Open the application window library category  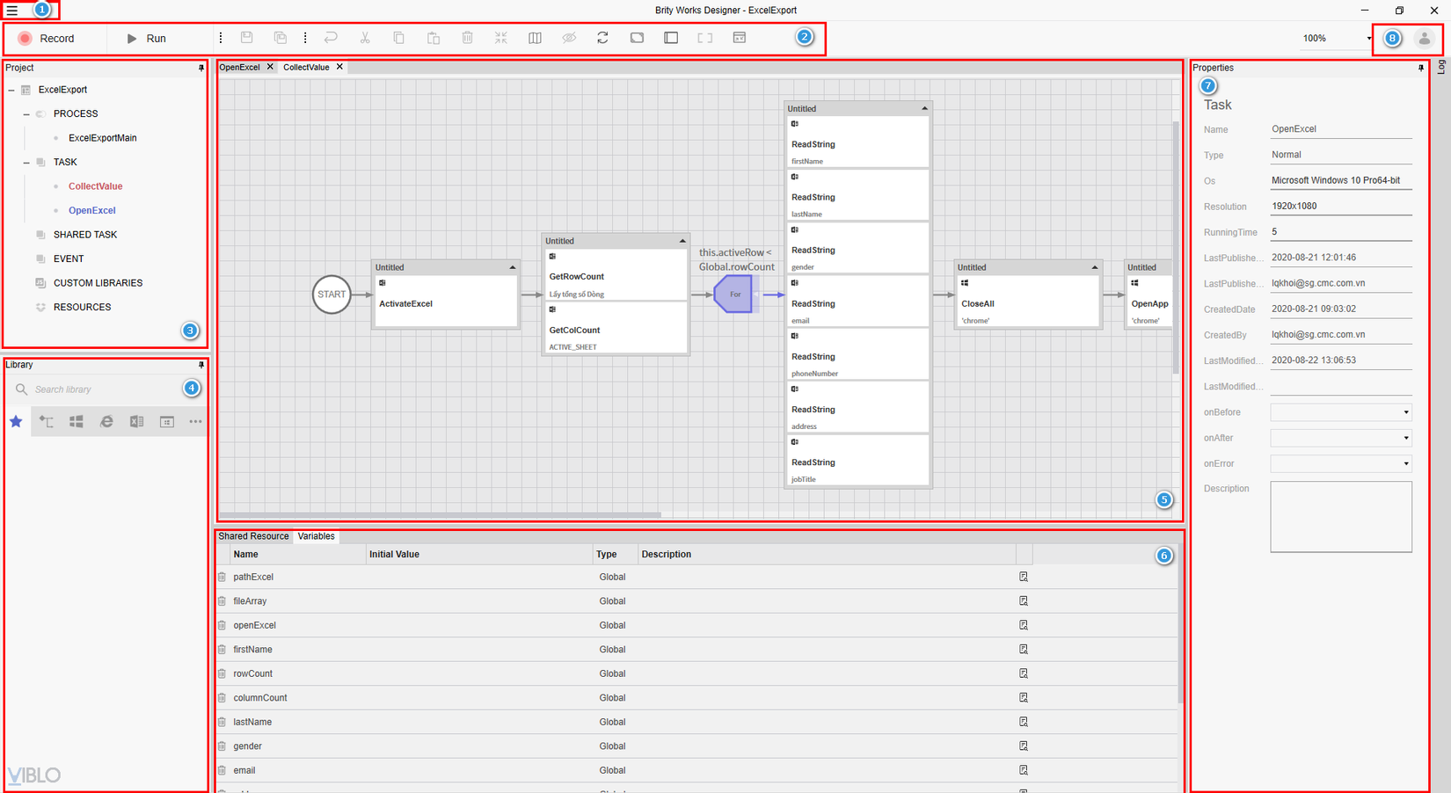tap(166, 422)
